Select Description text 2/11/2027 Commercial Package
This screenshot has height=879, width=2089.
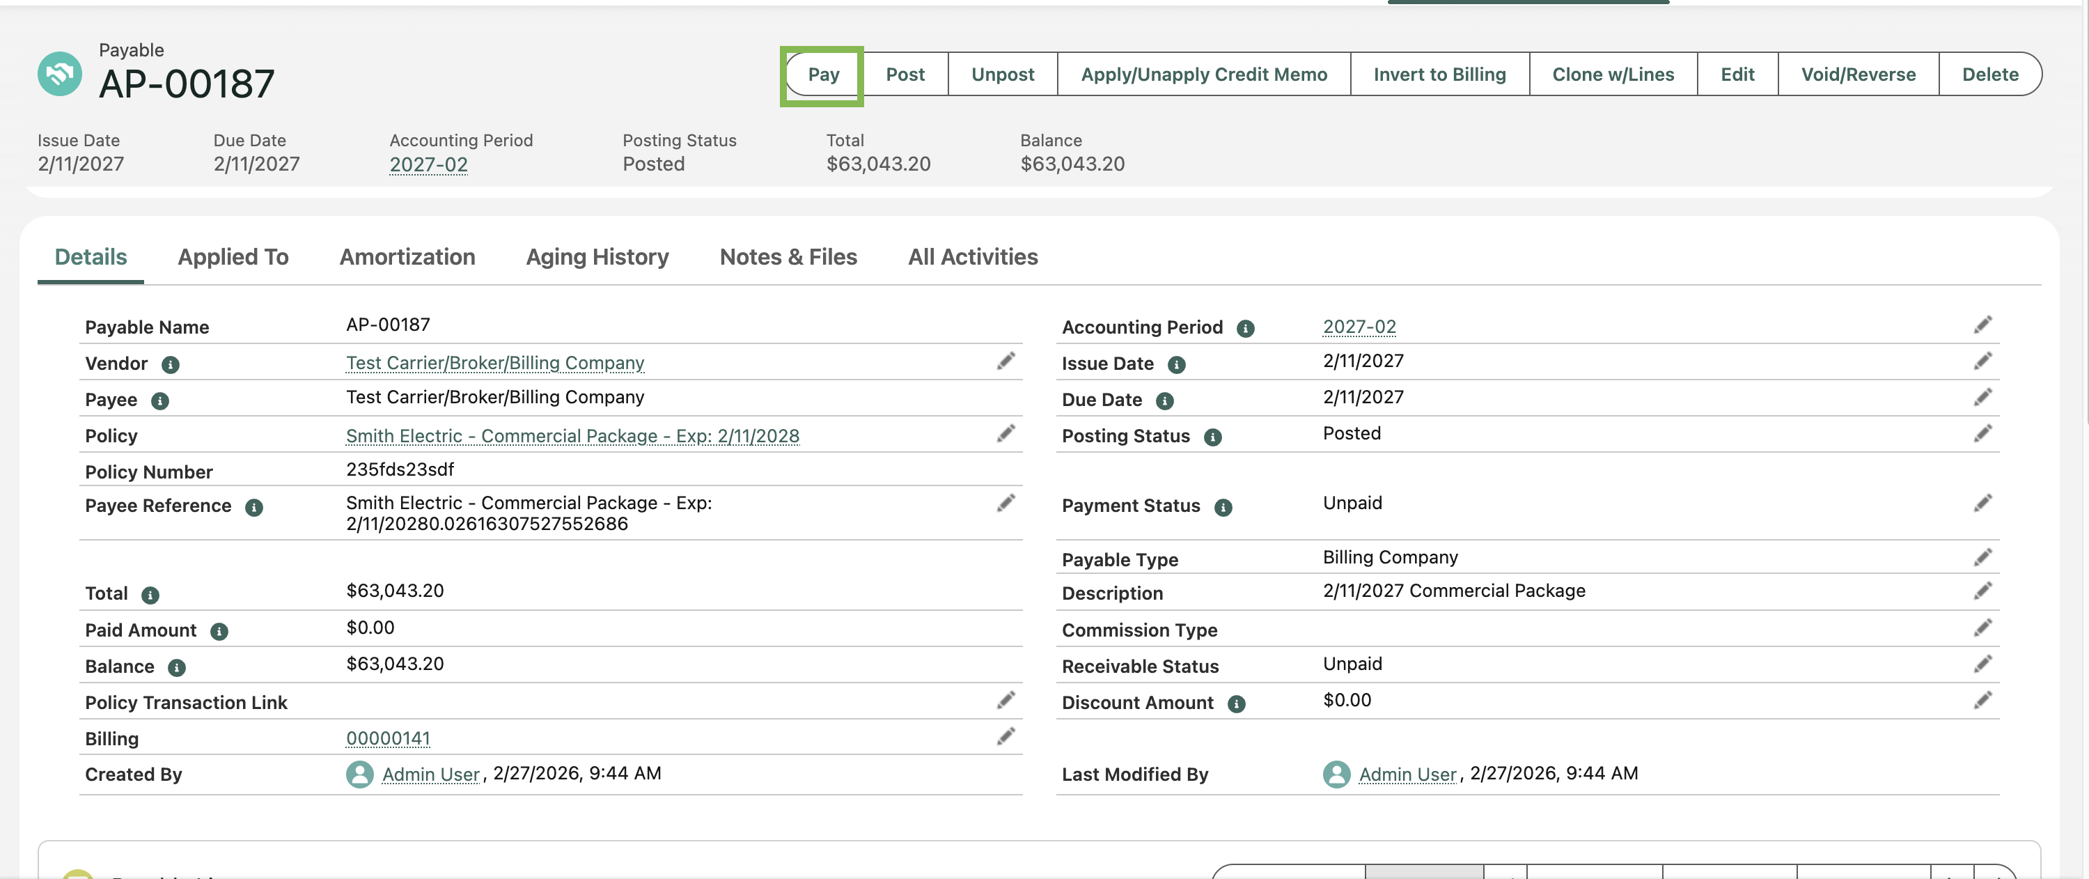1454,591
